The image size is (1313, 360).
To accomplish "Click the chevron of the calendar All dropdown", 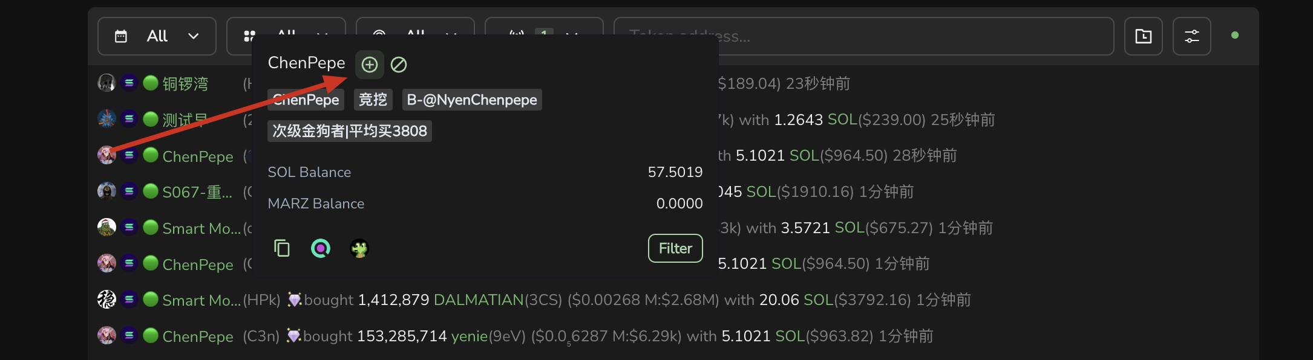I will click(194, 36).
